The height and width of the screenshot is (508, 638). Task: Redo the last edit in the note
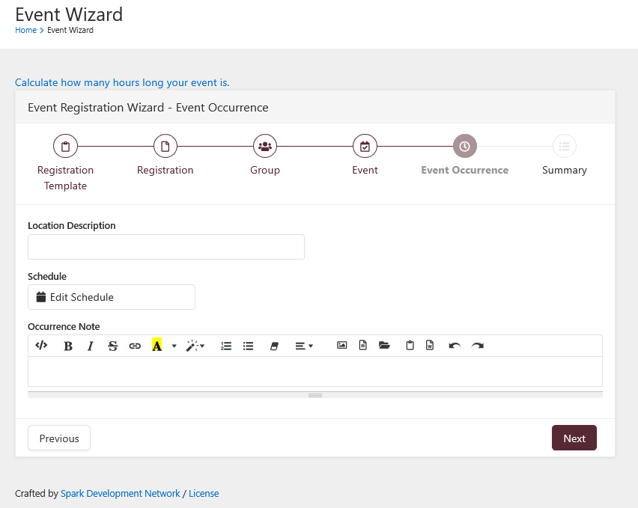click(x=477, y=346)
